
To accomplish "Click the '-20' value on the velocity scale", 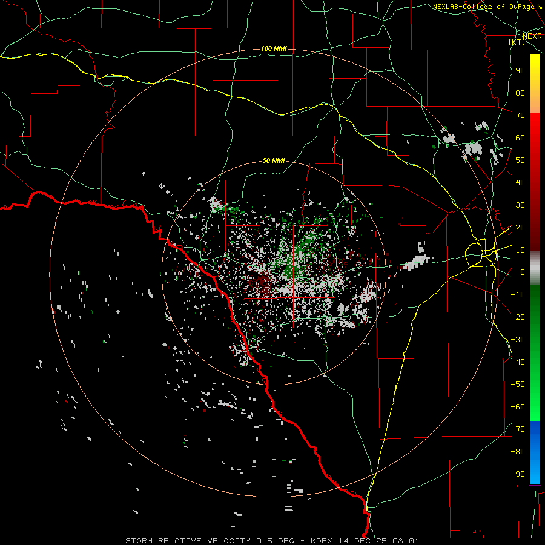I will pos(518,317).
